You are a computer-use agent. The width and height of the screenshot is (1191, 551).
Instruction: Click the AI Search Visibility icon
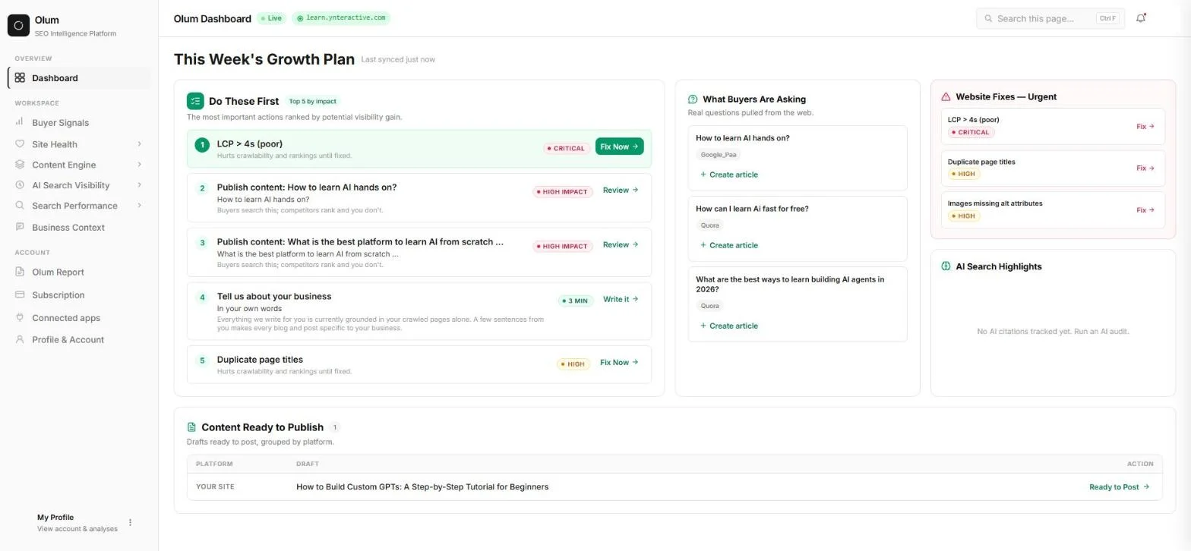point(20,185)
